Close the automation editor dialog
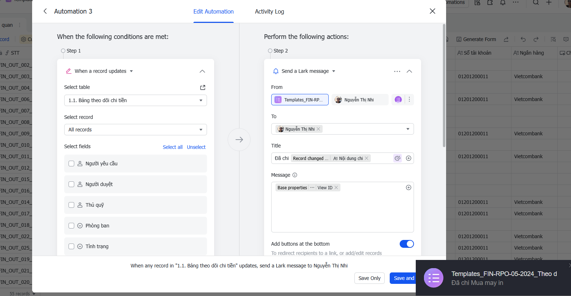The width and height of the screenshot is (571, 296). click(x=432, y=11)
